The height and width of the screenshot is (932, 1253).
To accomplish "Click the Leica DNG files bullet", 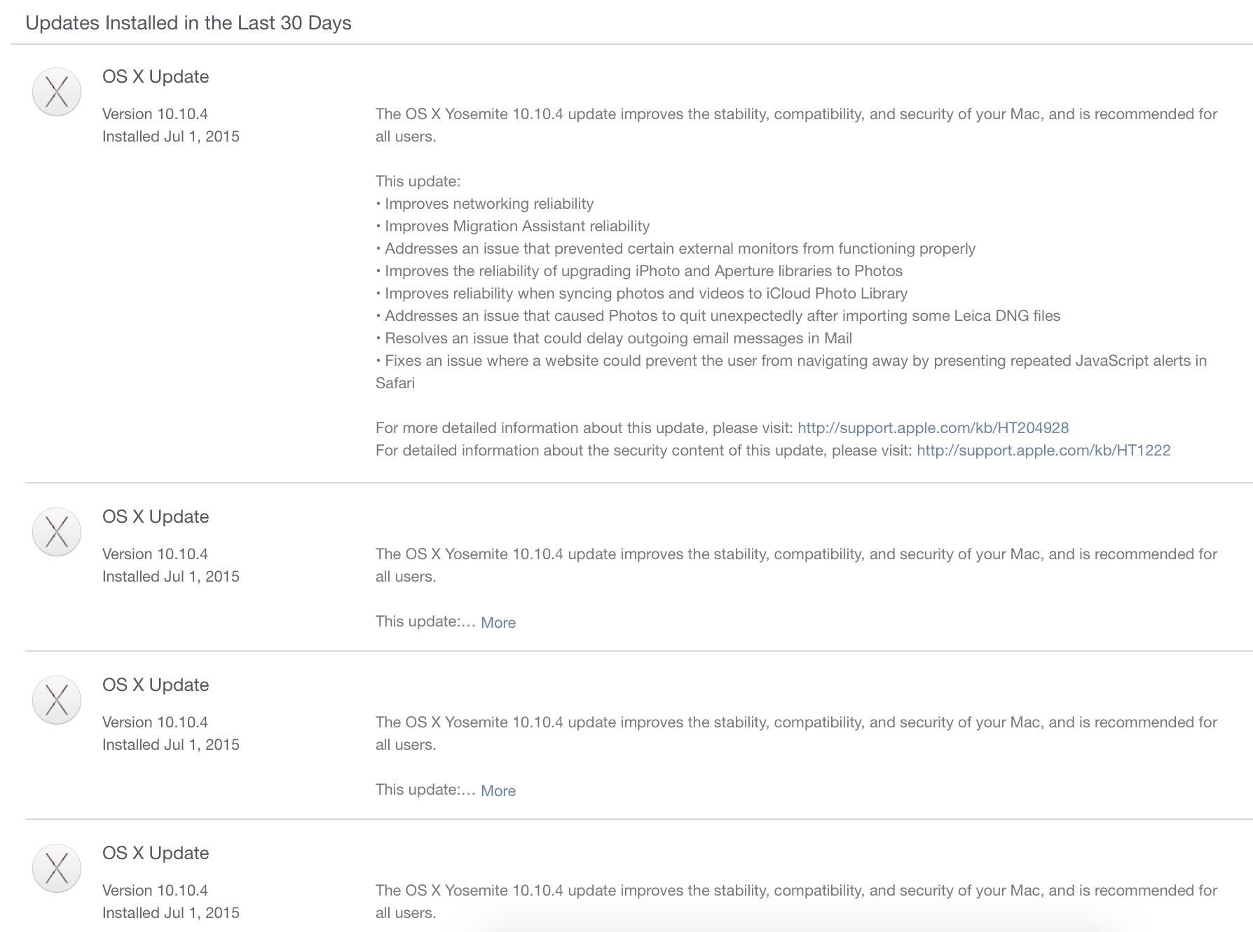I will (x=722, y=315).
